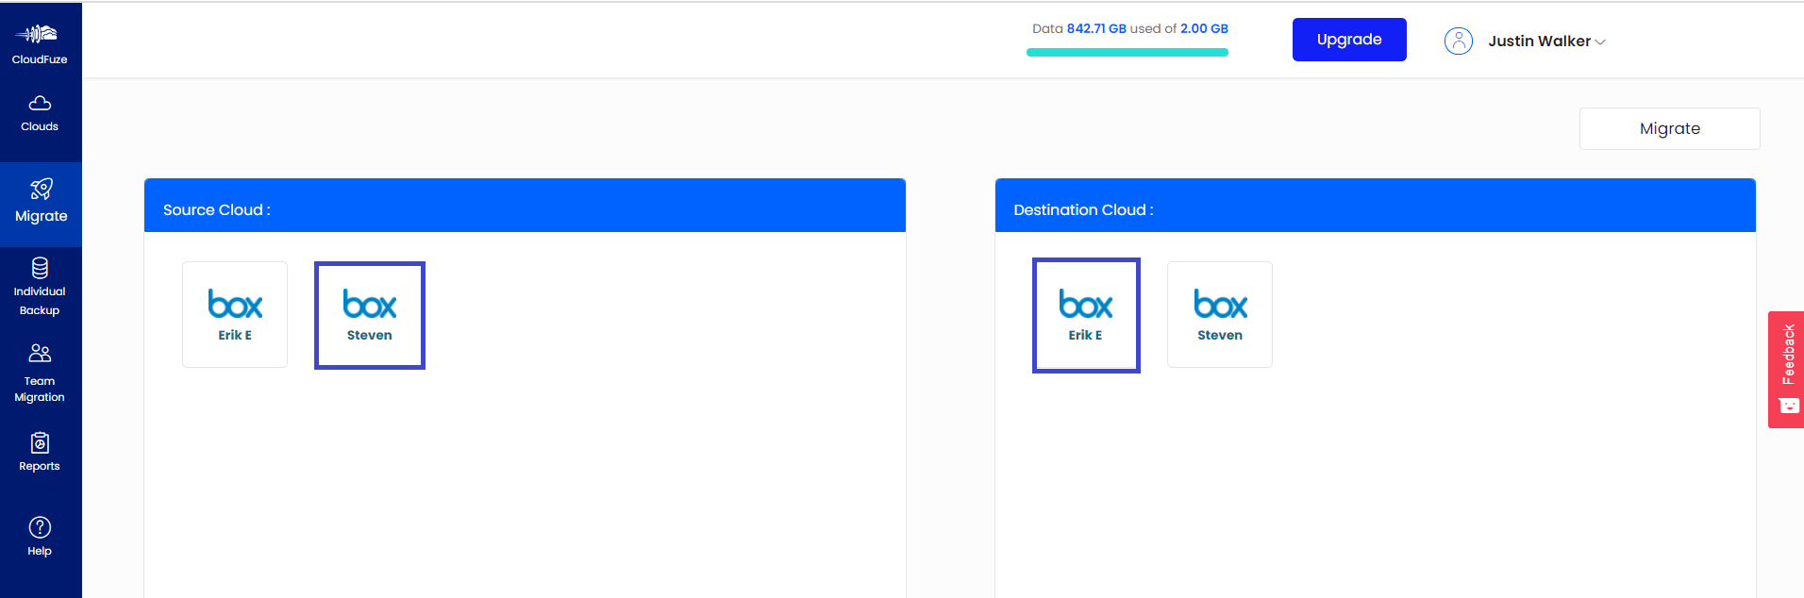Click the Migrate button at top right
Viewport: 1804px width, 598px height.
[x=1669, y=128]
